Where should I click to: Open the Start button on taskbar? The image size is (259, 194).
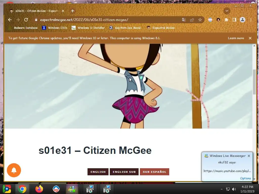(7, 189)
